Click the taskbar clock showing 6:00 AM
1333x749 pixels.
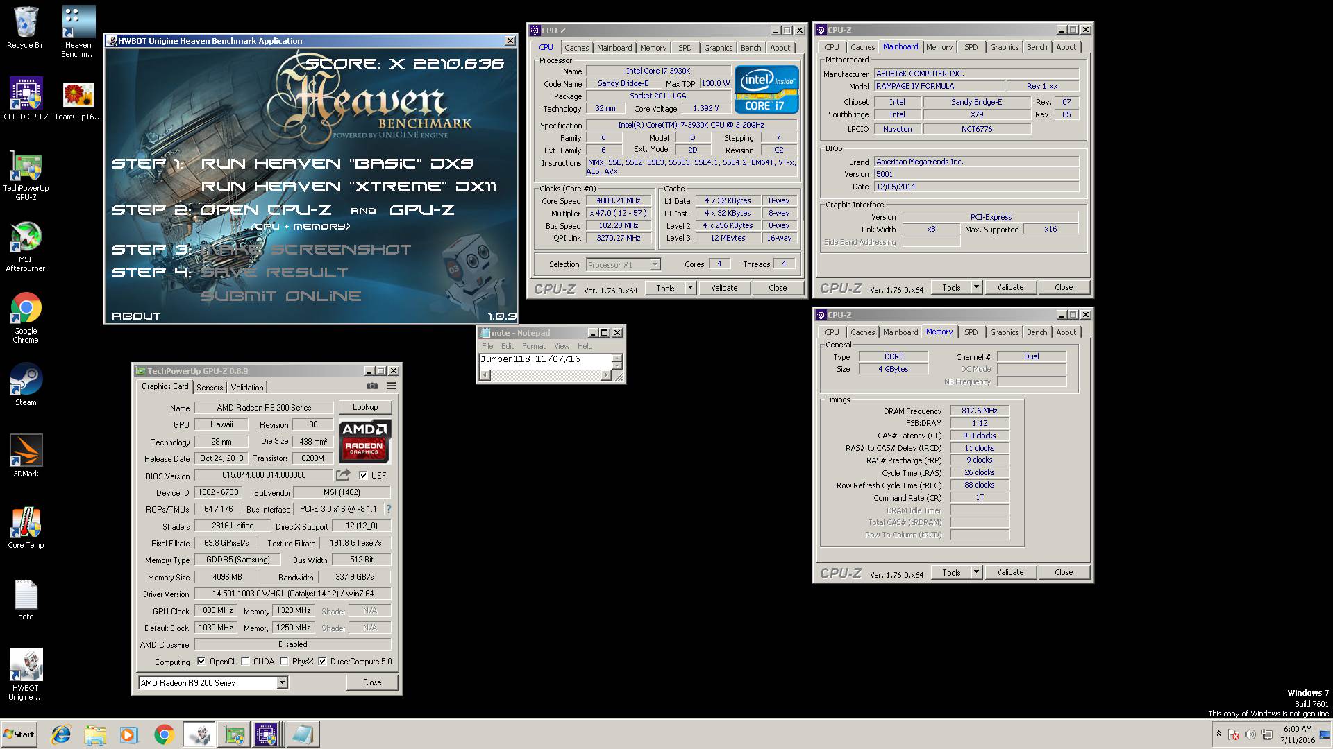tap(1297, 734)
